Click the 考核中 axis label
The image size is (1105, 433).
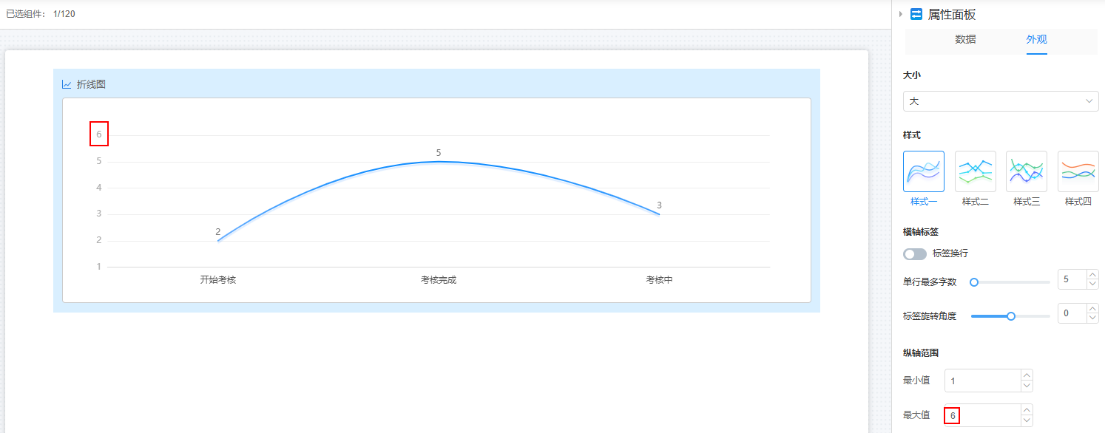coord(659,280)
